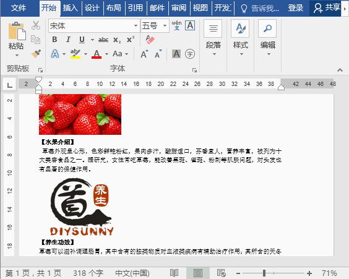Viewport: 349px width, 279px height.
Task: Apply red font color
Action: click(97, 54)
